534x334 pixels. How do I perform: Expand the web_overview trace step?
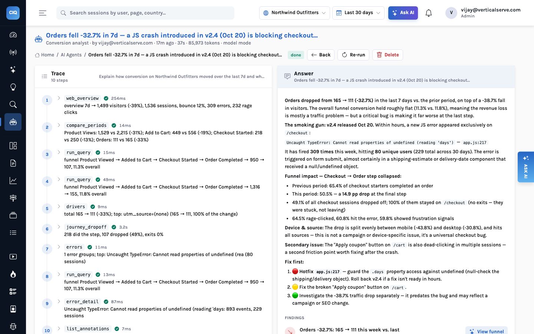click(x=59, y=98)
